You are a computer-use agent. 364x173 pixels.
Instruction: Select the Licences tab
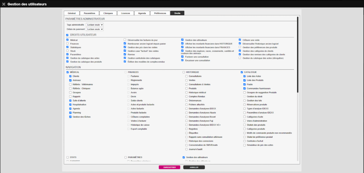[x=125, y=13]
